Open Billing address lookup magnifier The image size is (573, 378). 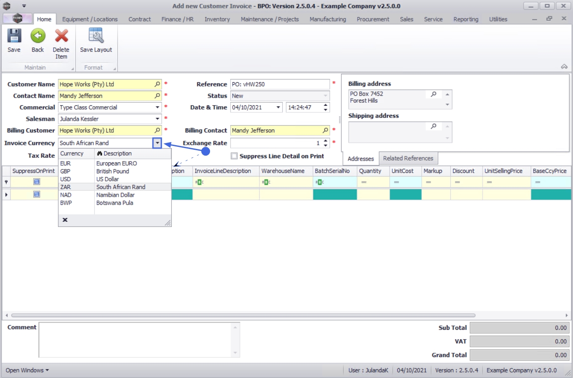coord(434,94)
